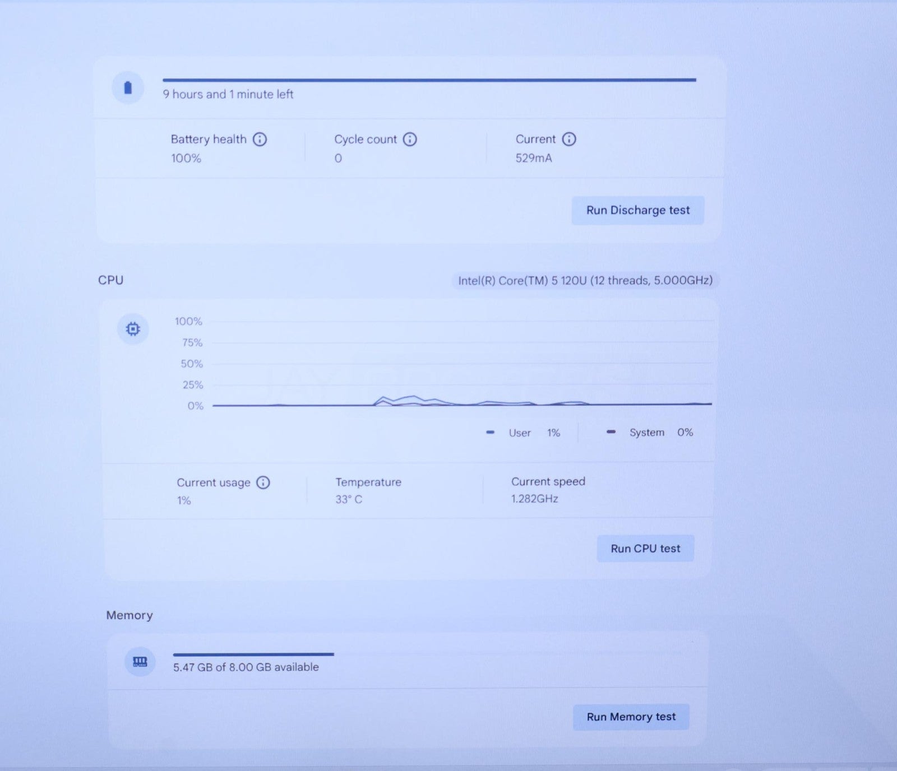This screenshot has width=897, height=771.
Task: Click the memory usage progress bar
Action: 253,654
